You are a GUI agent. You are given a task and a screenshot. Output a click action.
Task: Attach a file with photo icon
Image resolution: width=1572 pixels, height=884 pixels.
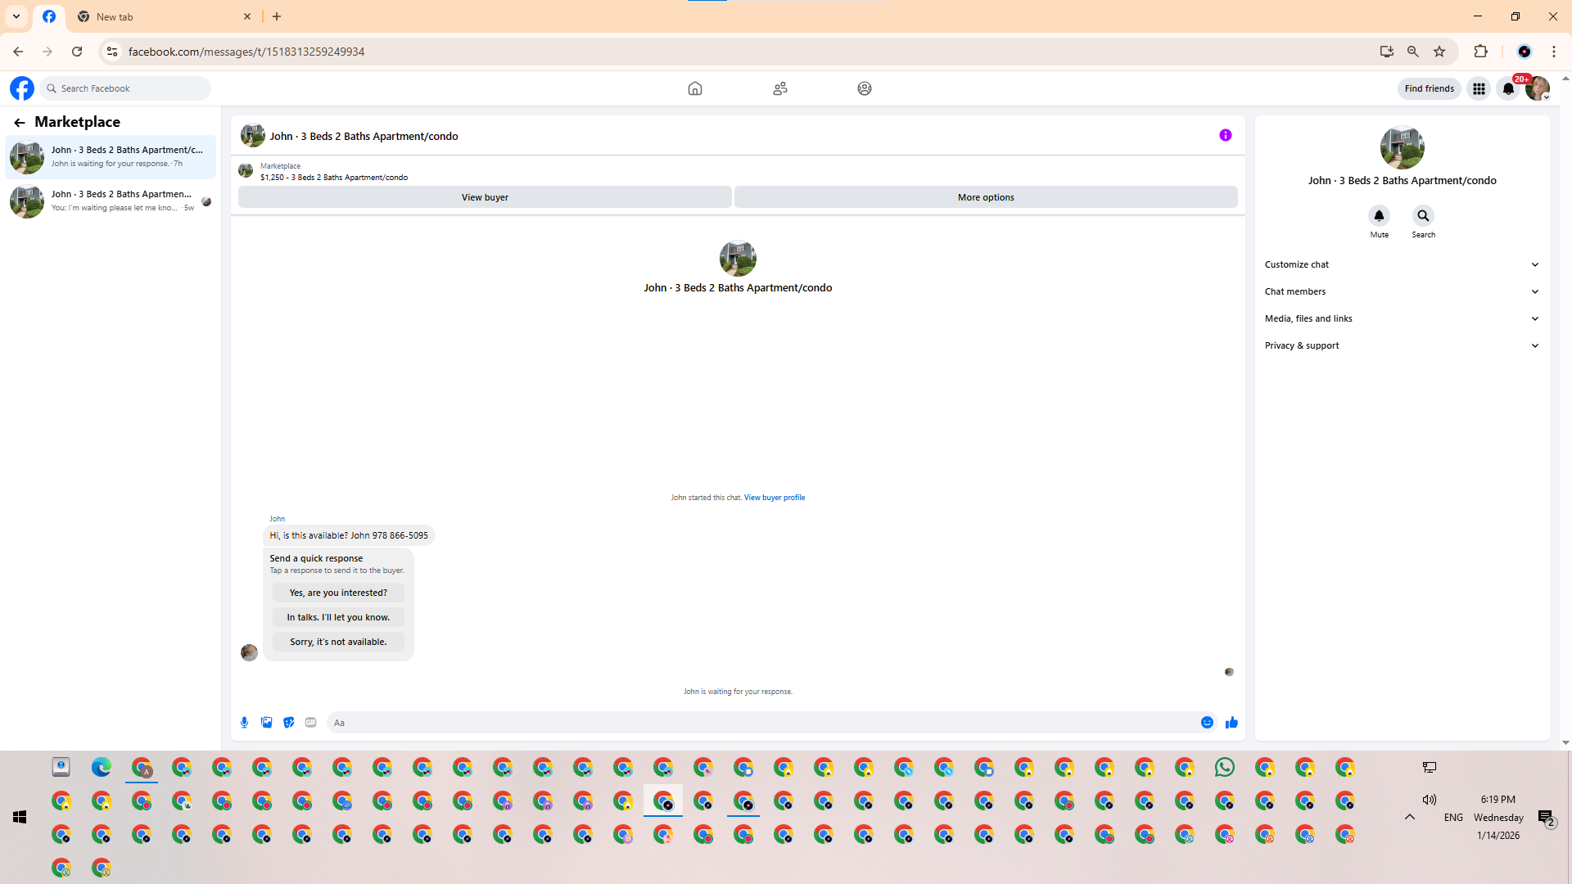coord(266,723)
